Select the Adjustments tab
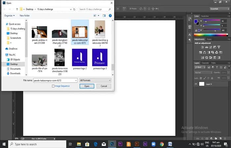 (199, 39)
